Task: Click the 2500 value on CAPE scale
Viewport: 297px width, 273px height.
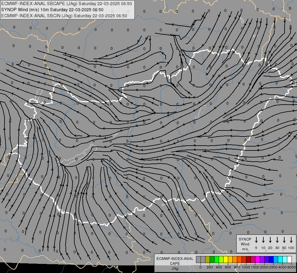Action: point(273,267)
